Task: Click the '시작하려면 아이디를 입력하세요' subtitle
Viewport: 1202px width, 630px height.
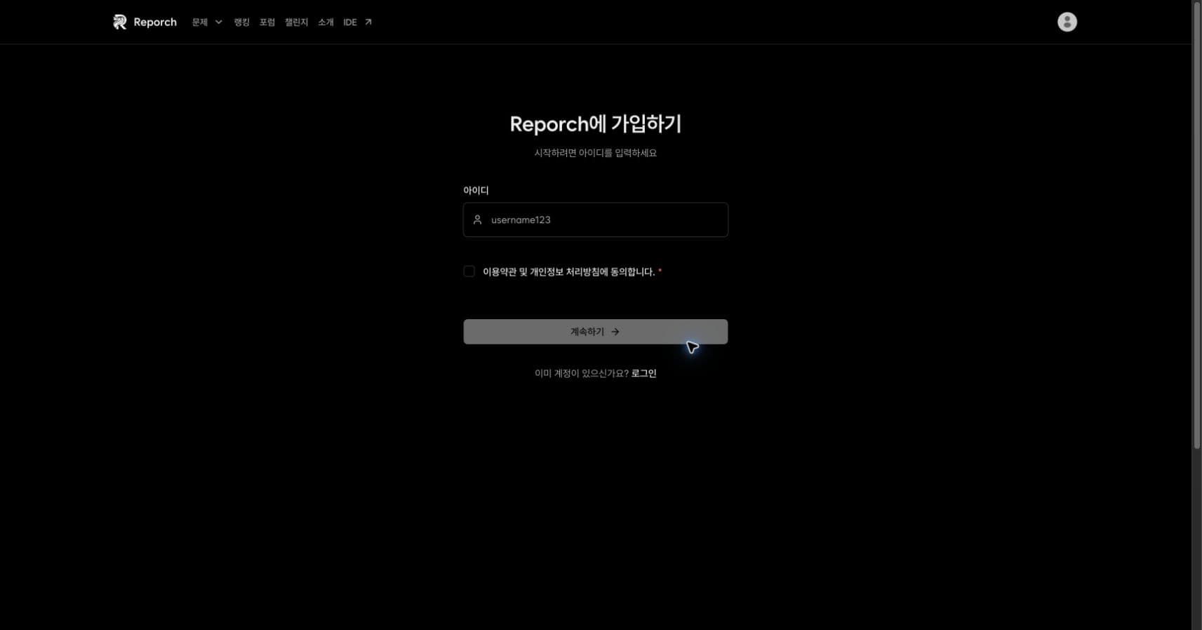Action: pyautogui.click(x=596, y=153)
